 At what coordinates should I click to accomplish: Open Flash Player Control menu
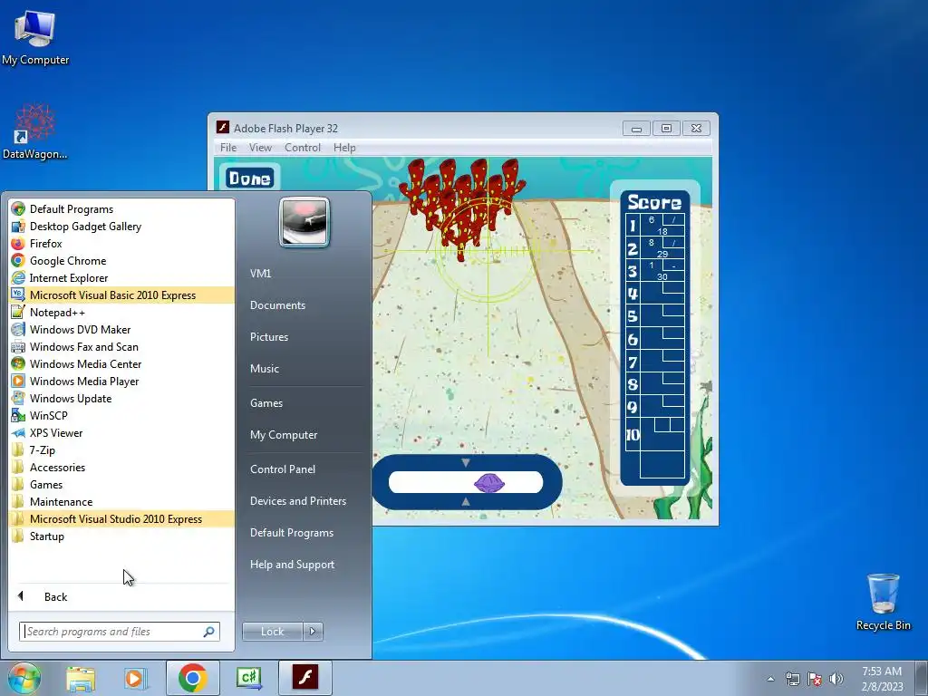tap(303, 148)
